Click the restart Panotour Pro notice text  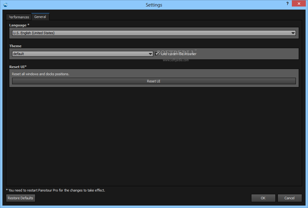coord(56,190)
